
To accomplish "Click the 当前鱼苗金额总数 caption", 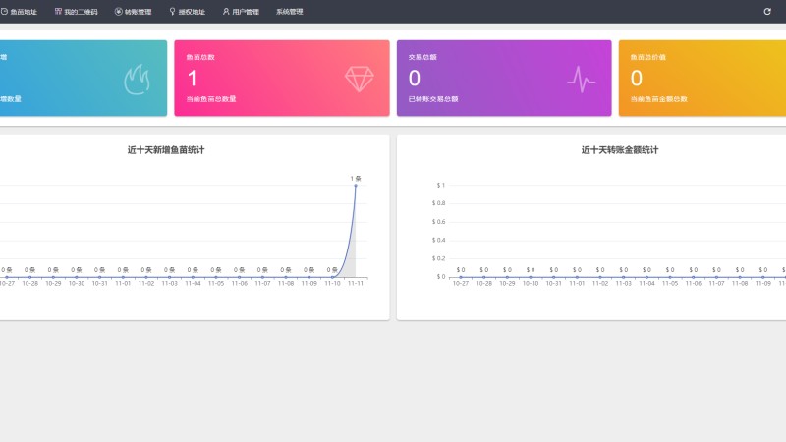I will point(658,99).
